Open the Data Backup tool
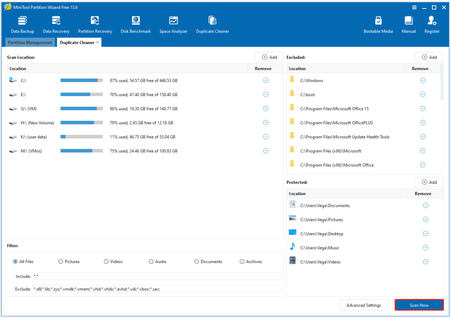The image size is (451, 318). tap(22, 23)
